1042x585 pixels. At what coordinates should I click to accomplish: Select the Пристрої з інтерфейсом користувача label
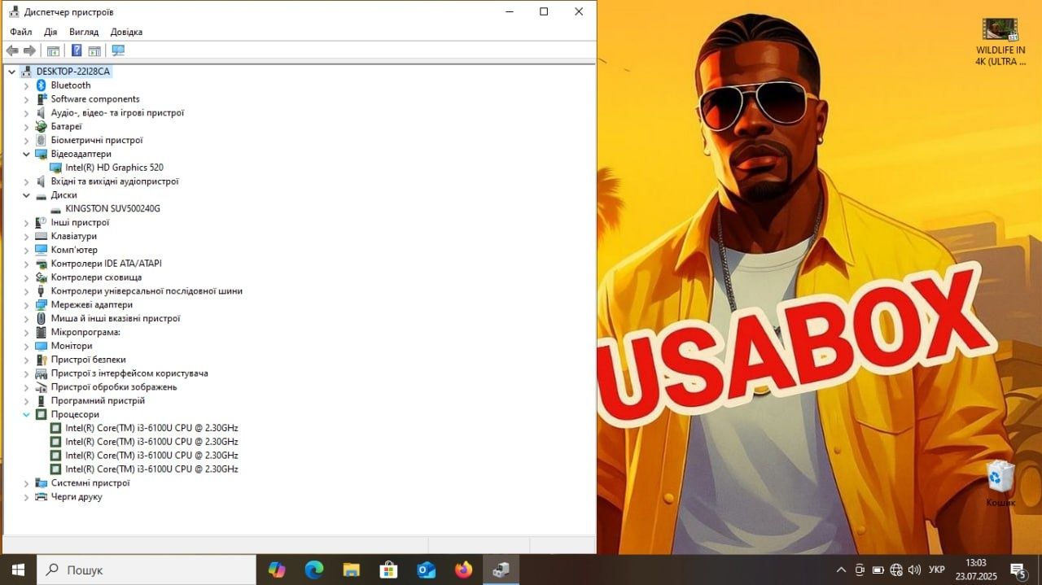coord(129,373)
